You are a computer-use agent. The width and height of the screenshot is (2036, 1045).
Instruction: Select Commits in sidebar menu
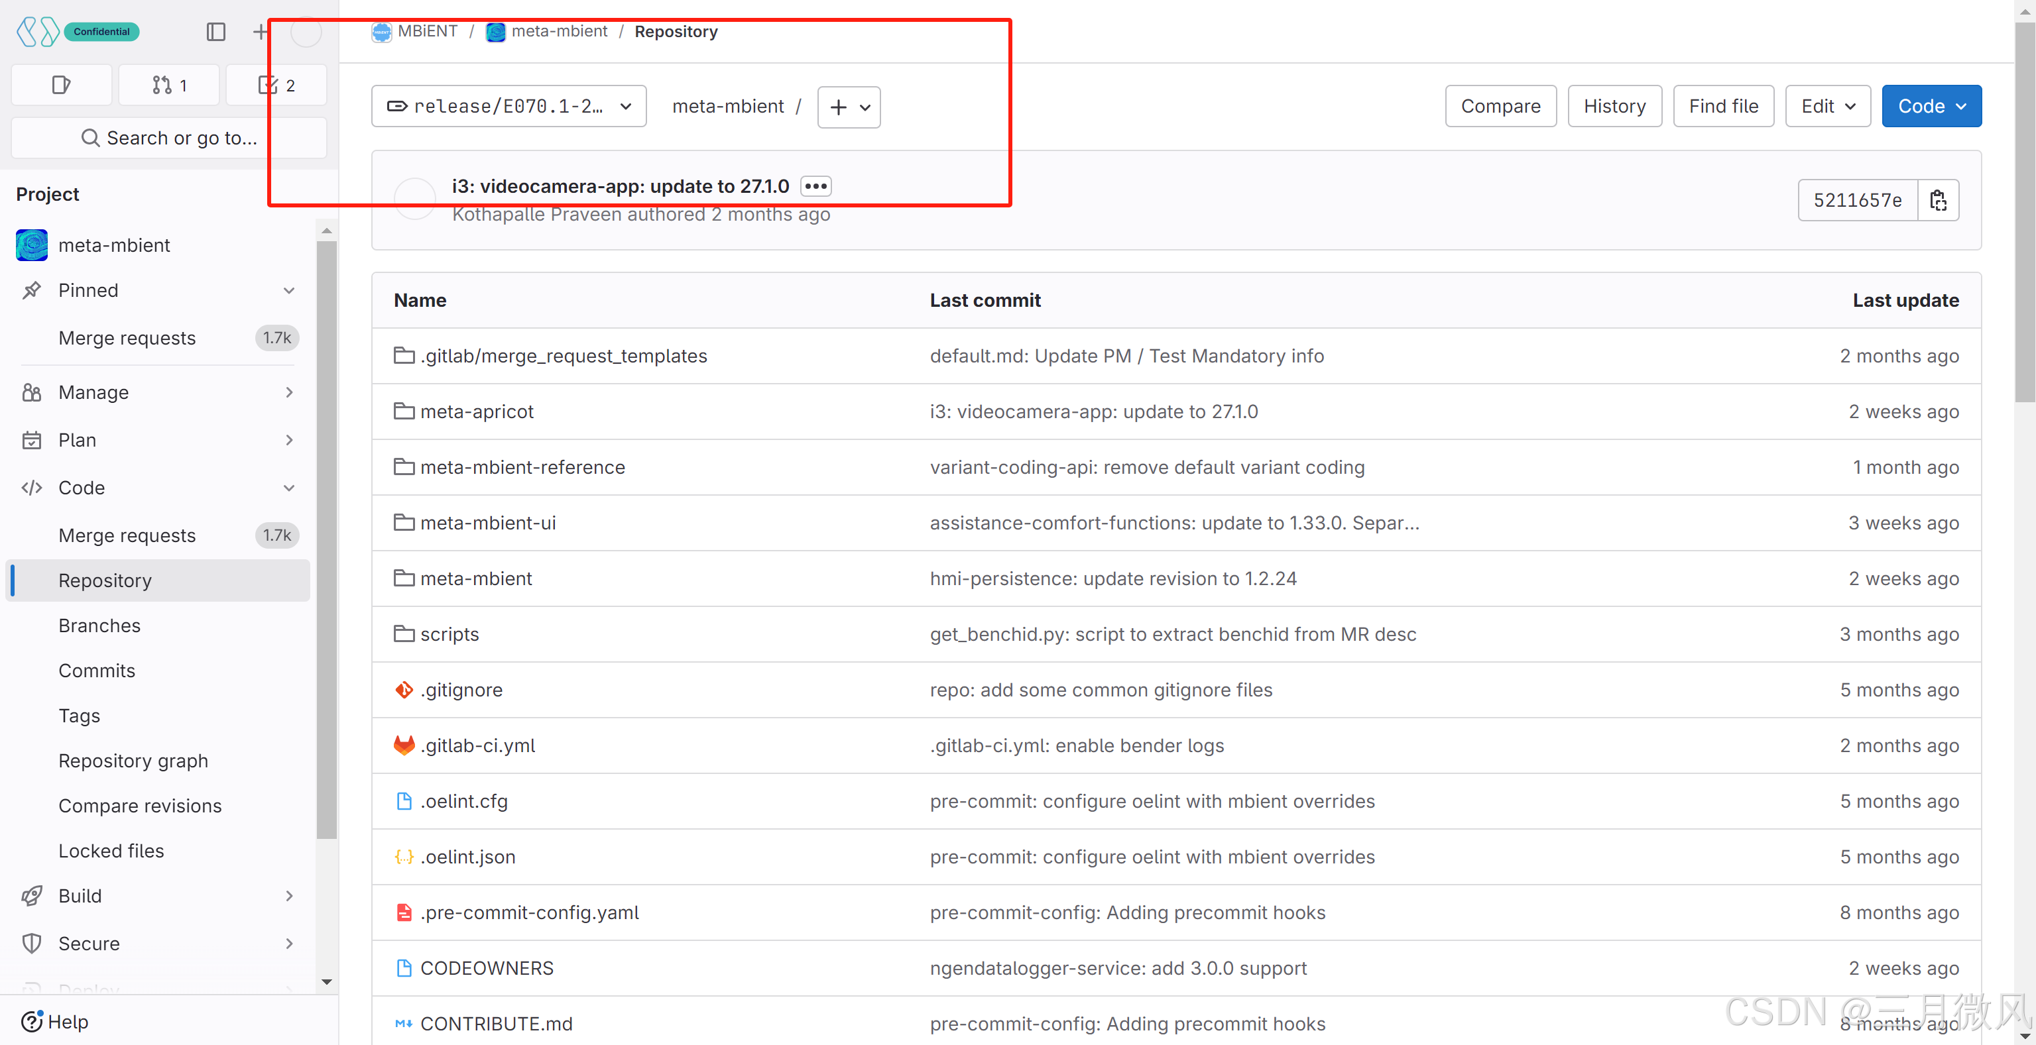97,670
